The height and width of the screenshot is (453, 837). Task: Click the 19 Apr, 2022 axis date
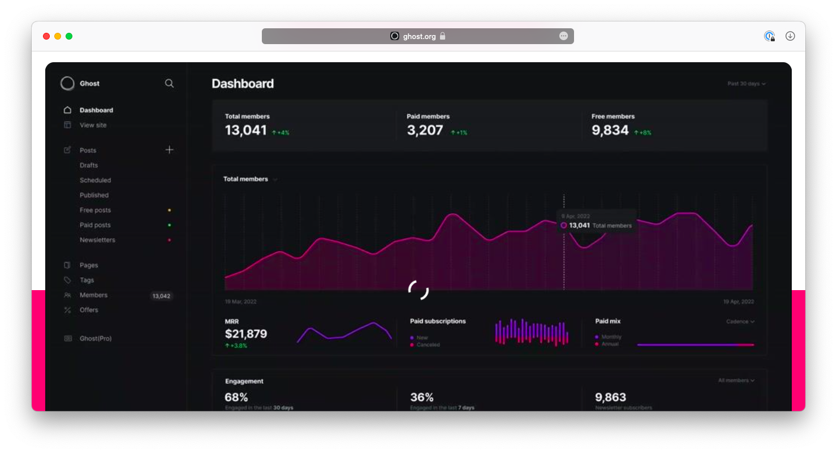pos(739,302)
